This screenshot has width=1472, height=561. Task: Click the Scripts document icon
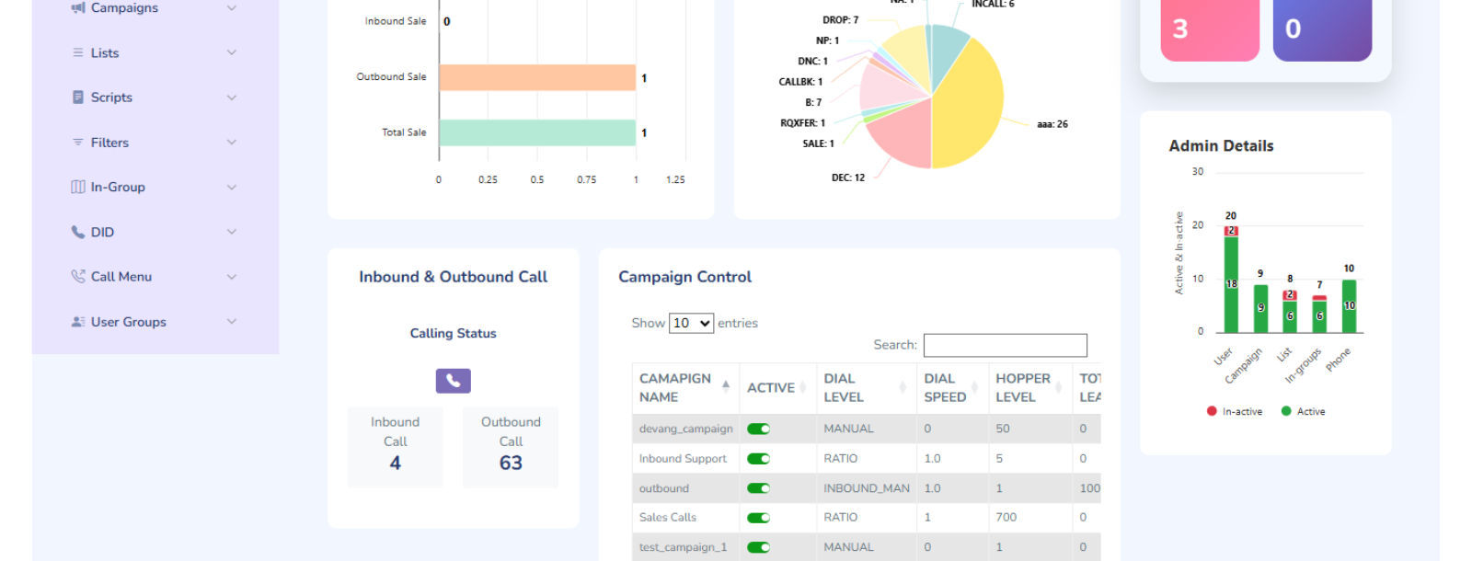(x=78, y=97)
